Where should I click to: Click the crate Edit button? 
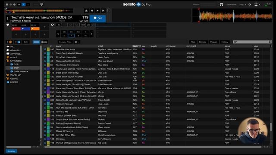tap(26, 42)
